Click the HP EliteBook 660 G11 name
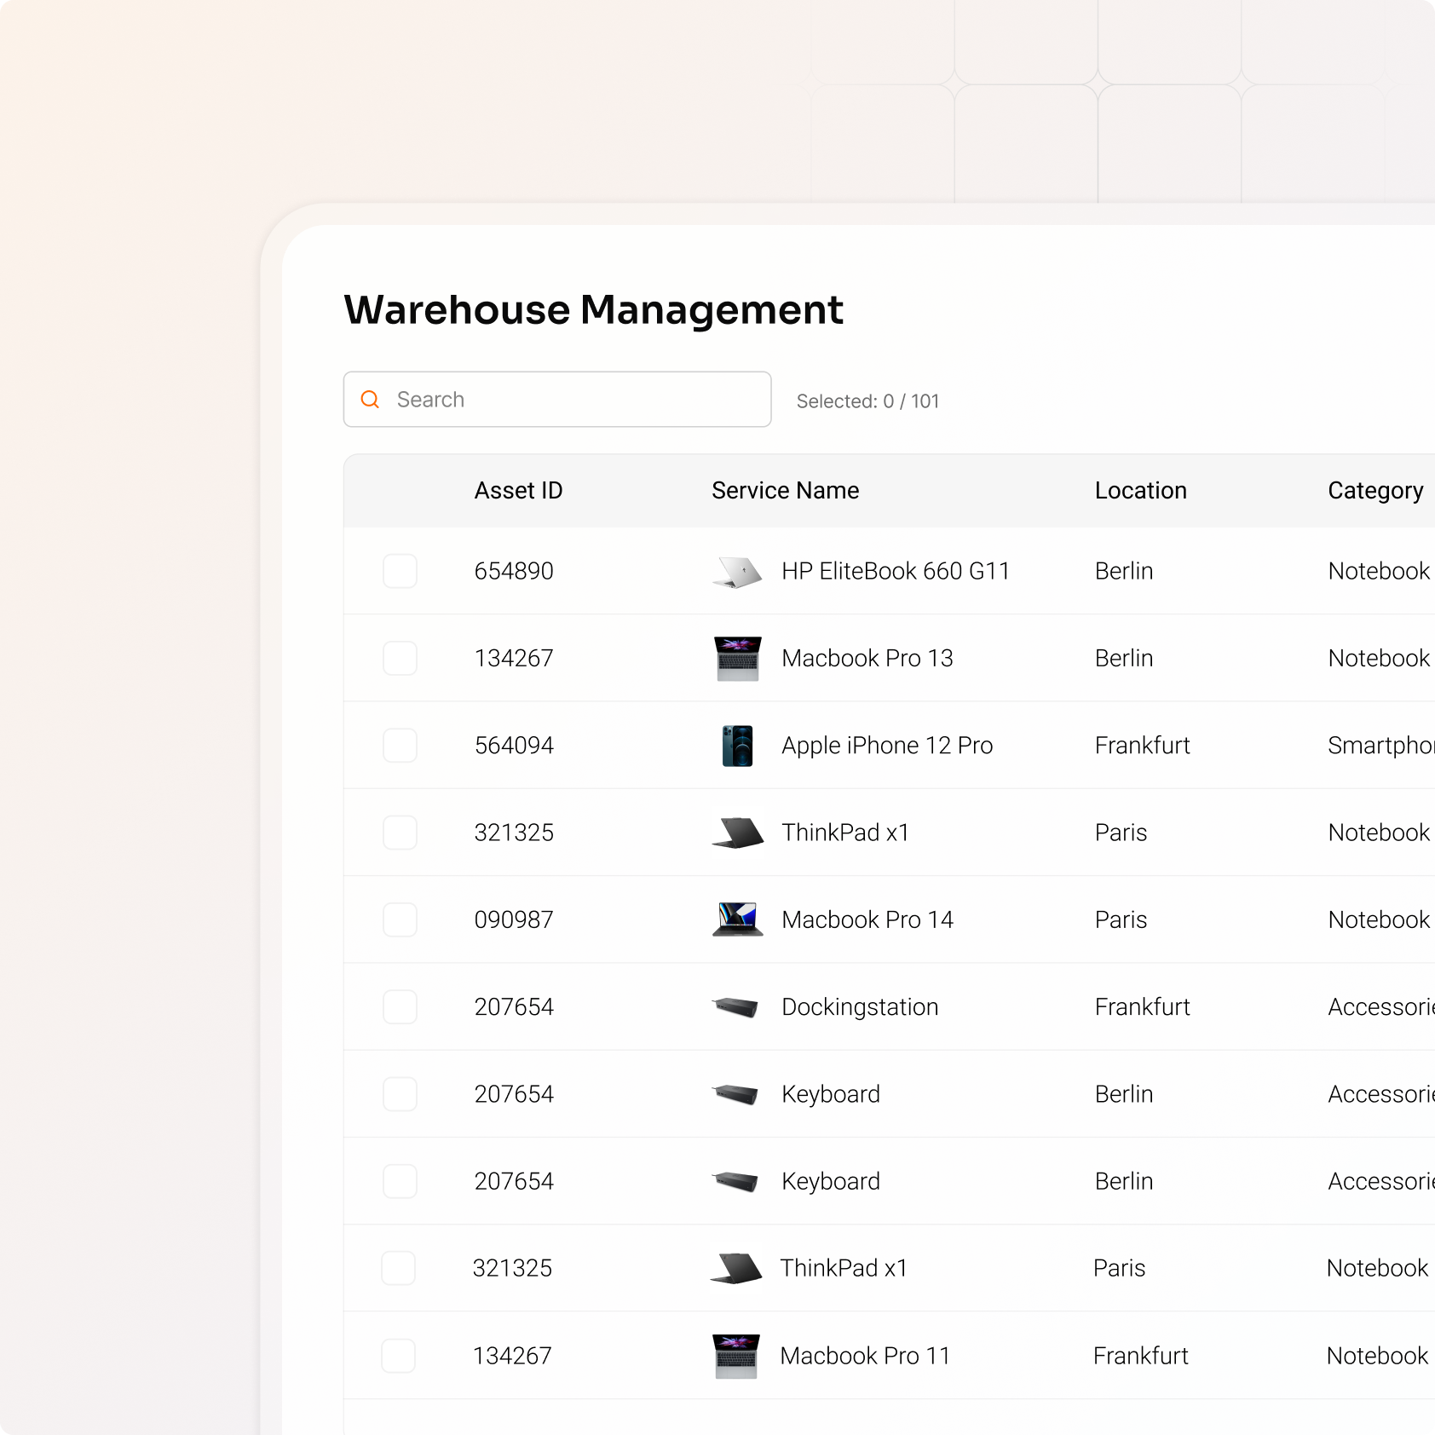Image resolution: width=1435 pixels, height=1435 pixels. [x=896, y=571]
